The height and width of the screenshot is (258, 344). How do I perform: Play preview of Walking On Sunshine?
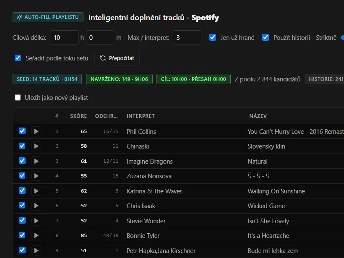point(36,191)
